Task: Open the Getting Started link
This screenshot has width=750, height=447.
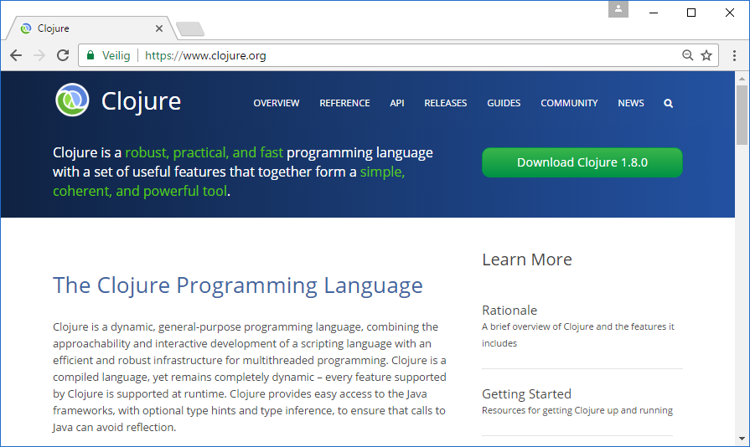Action: pos(526,394)
